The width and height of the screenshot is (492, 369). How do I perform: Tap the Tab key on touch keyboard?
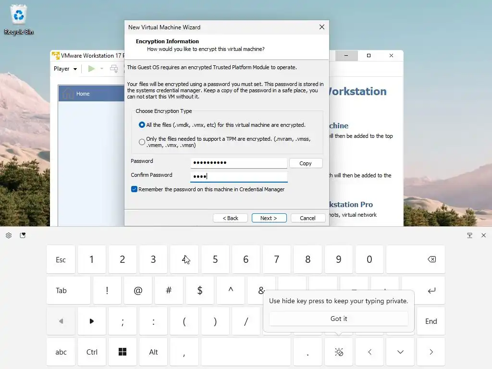tap(68, 290)
